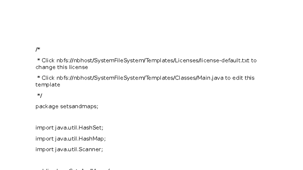
Task: Click the text 'change this license'
Action: click(62, 67)
